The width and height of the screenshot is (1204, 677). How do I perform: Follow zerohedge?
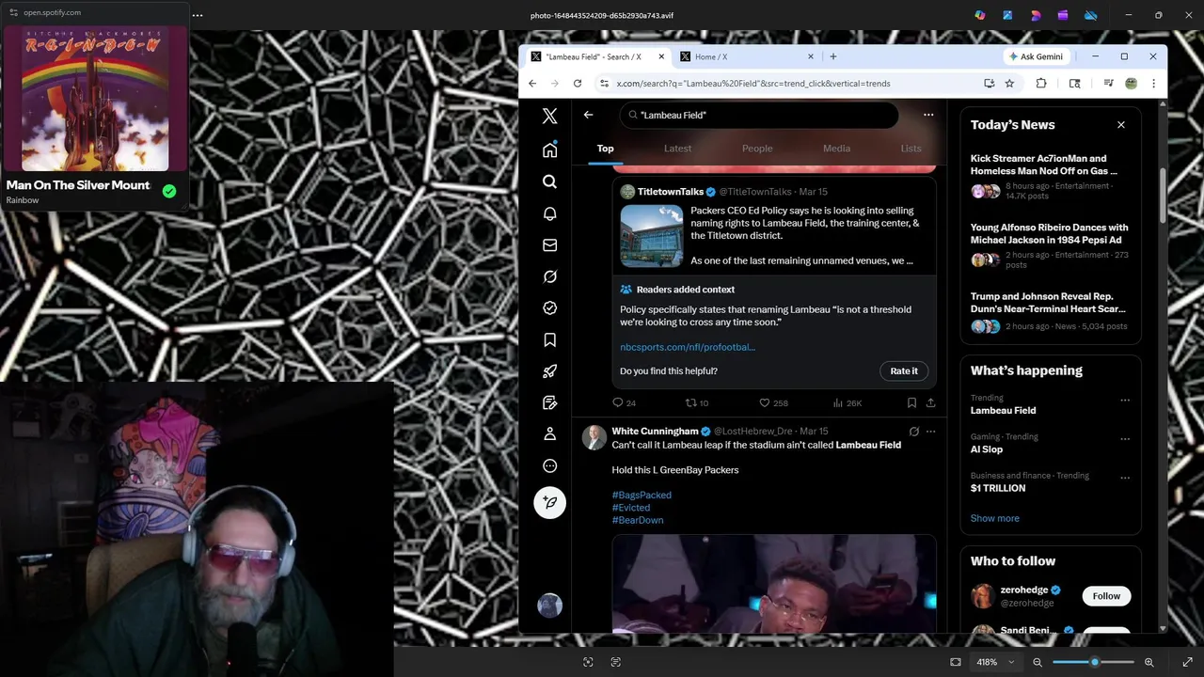pyautogui.click(x=1106, y=596)
